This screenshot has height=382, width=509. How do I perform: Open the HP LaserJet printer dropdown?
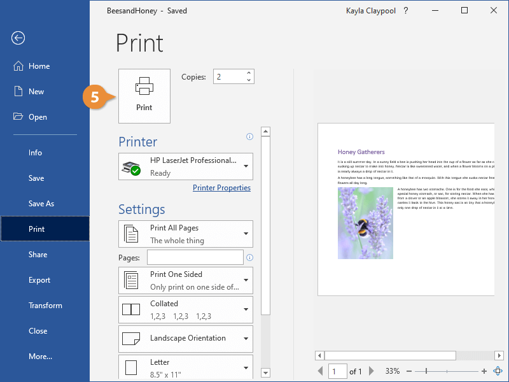pyautogui.click(x=186, y=166)
